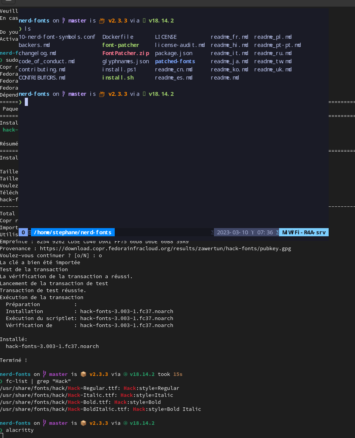Click the package icon in the prompt above the ls command
Screen dimensions: 355x438
pyautogui.click(x=102, y=21)
